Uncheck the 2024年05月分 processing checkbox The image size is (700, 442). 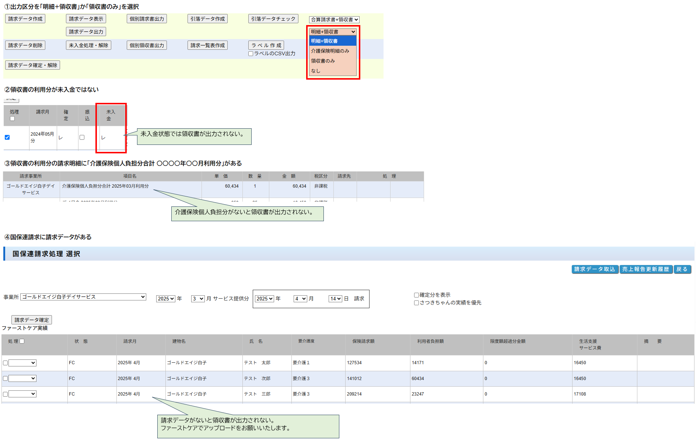(7, 137)
